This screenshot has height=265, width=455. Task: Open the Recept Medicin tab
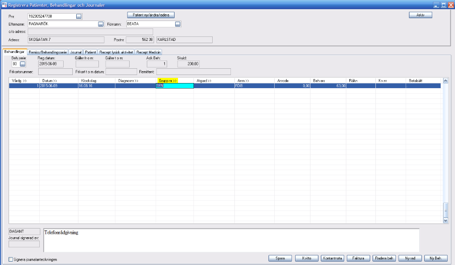(x=148, y=52)
